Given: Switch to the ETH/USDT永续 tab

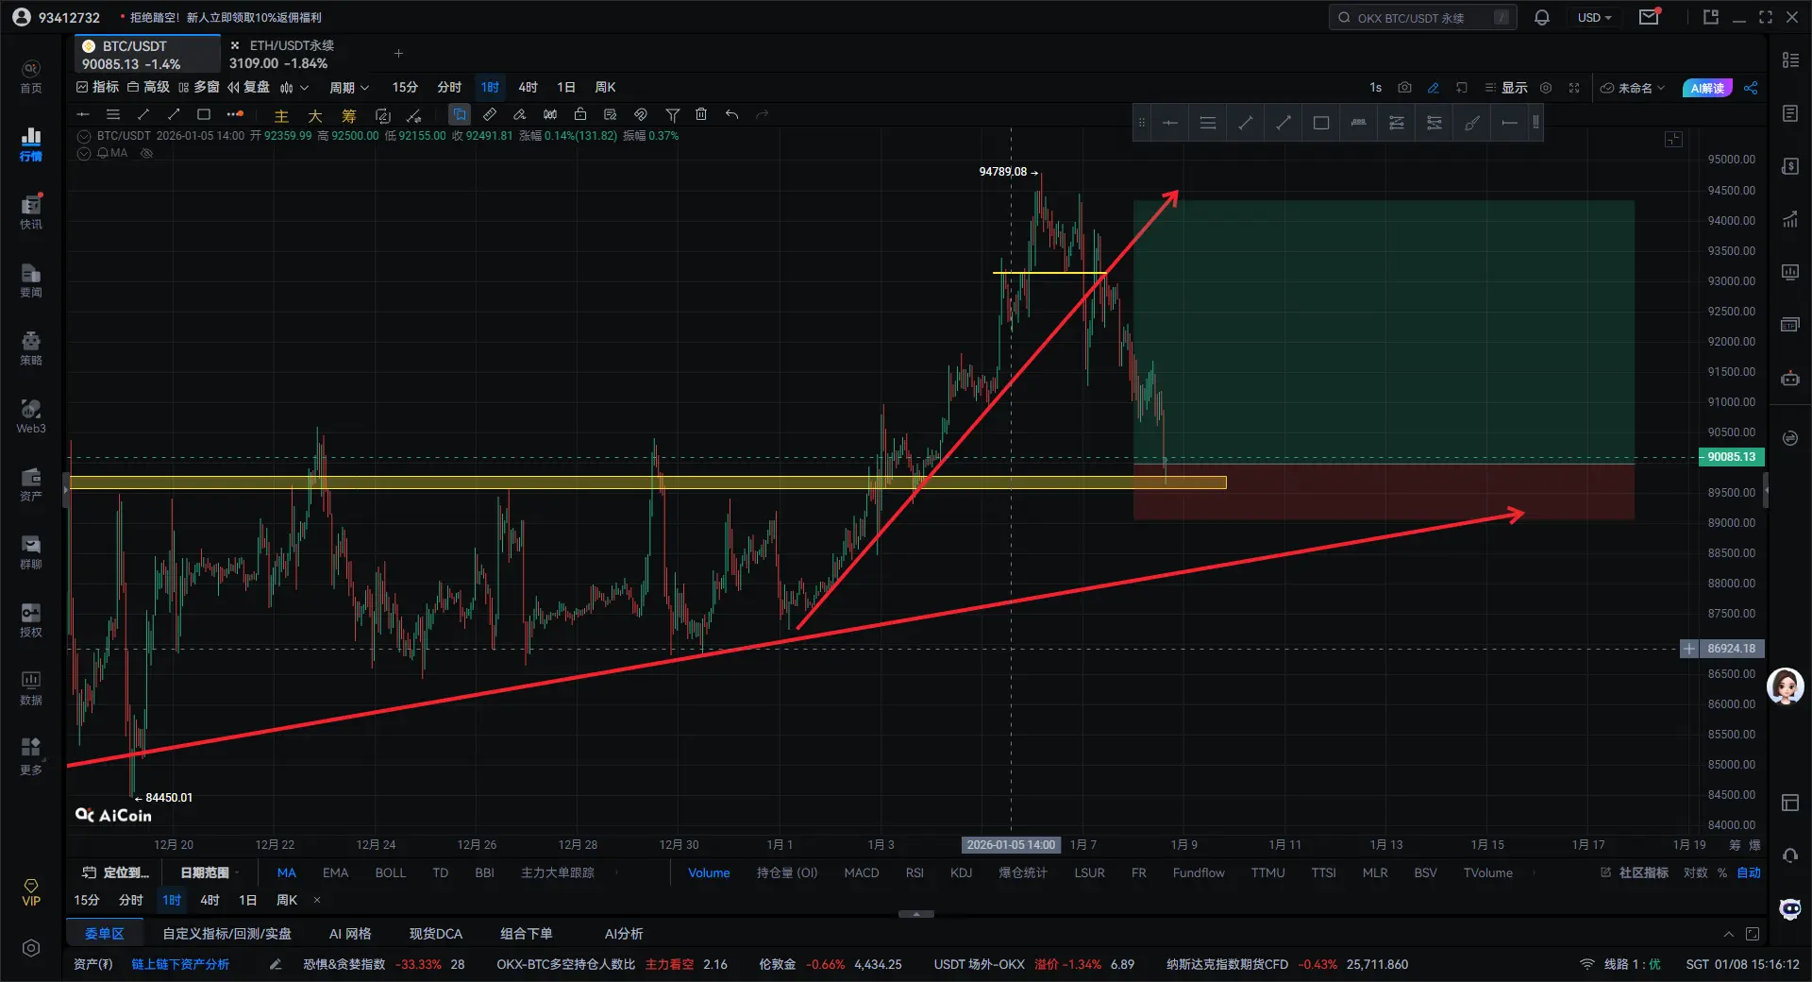Looking at the screenshot, I should pyautogui.click(x=282, y=54).
